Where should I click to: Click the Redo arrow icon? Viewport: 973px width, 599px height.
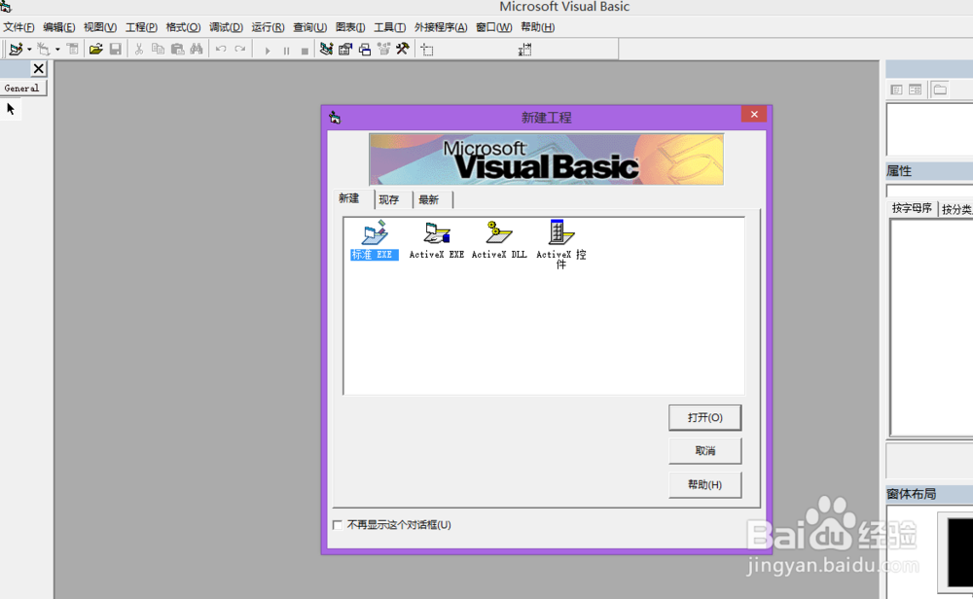[240, 49]
